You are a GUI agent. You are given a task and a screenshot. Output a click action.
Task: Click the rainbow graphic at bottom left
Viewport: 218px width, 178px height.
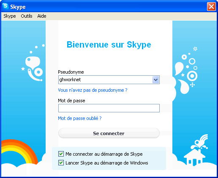(19, 152)
